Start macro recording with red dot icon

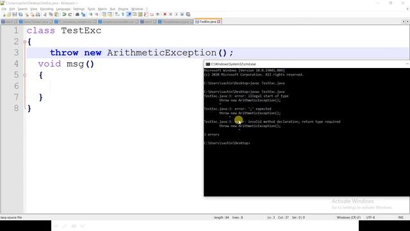[165, 14]
